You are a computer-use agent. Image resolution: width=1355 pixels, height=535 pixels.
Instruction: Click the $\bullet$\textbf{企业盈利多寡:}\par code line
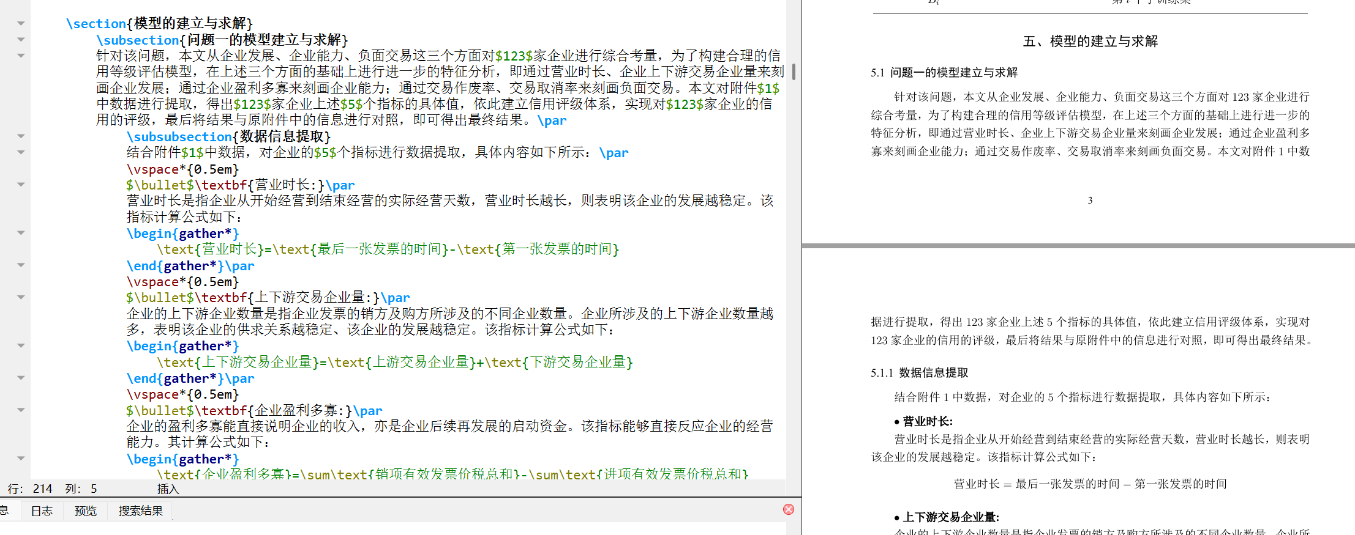tap(254, 410)
